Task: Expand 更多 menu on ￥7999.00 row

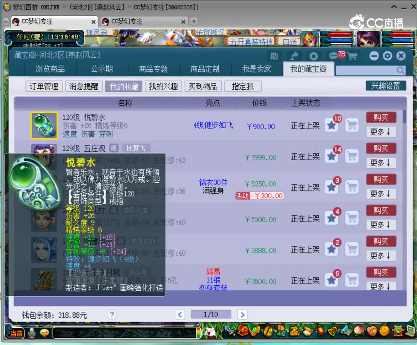Action: 381,163
